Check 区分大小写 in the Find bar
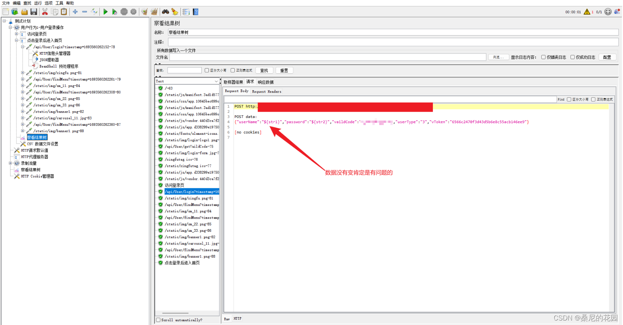The height and width of the screenshot is (325, 623). (569, 100)
